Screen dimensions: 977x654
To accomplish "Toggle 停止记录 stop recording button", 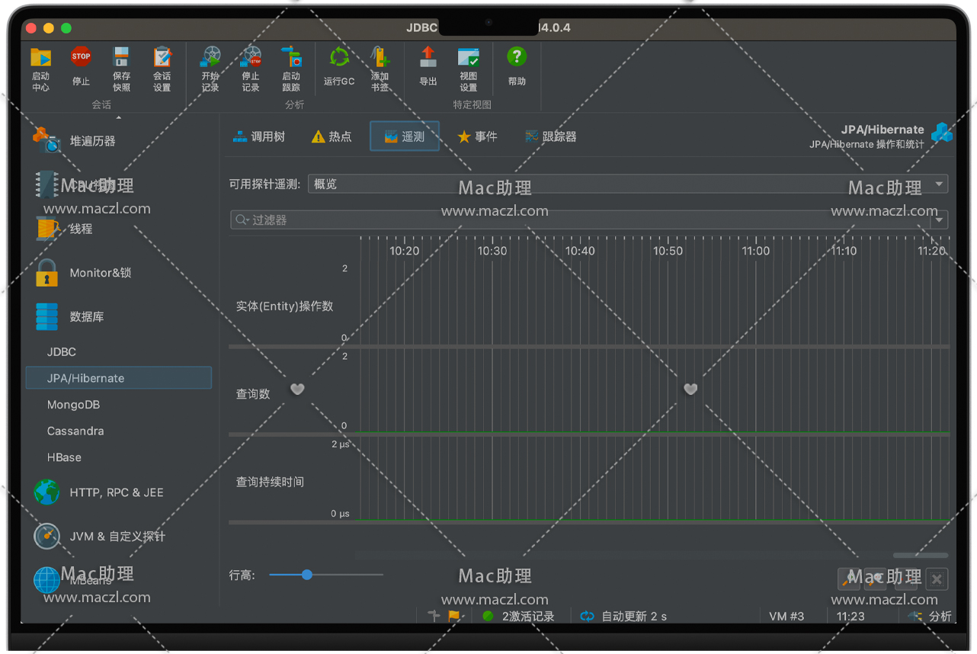I will click(x=251, y=67).
